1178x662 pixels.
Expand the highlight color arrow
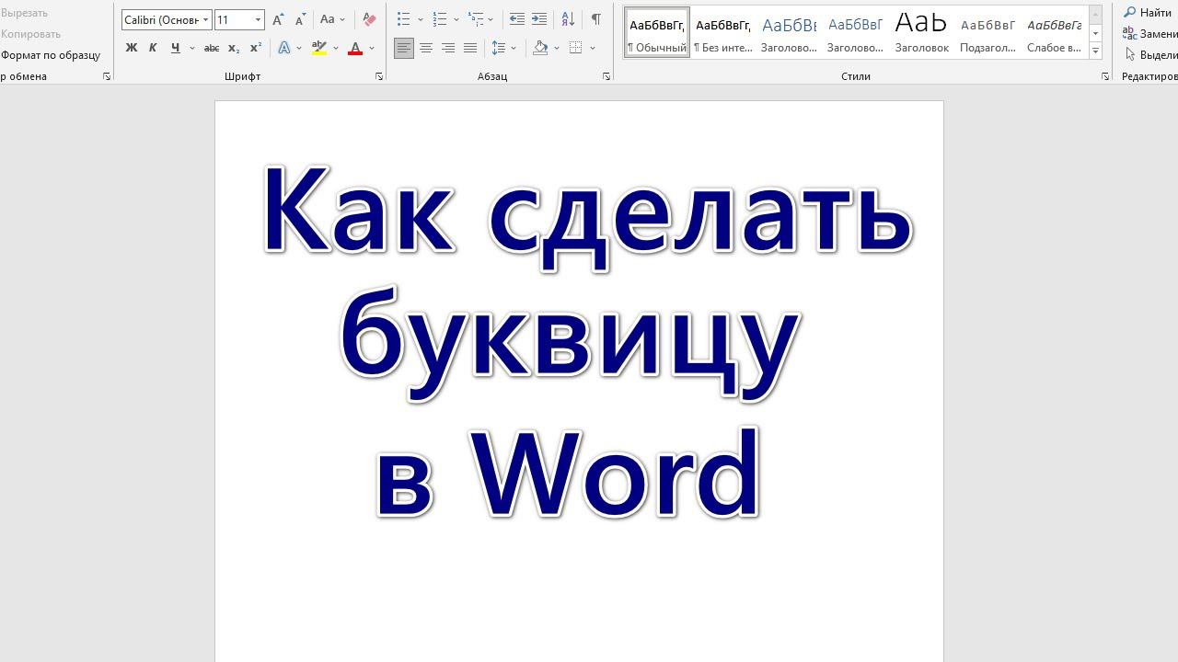pos(336,48)
